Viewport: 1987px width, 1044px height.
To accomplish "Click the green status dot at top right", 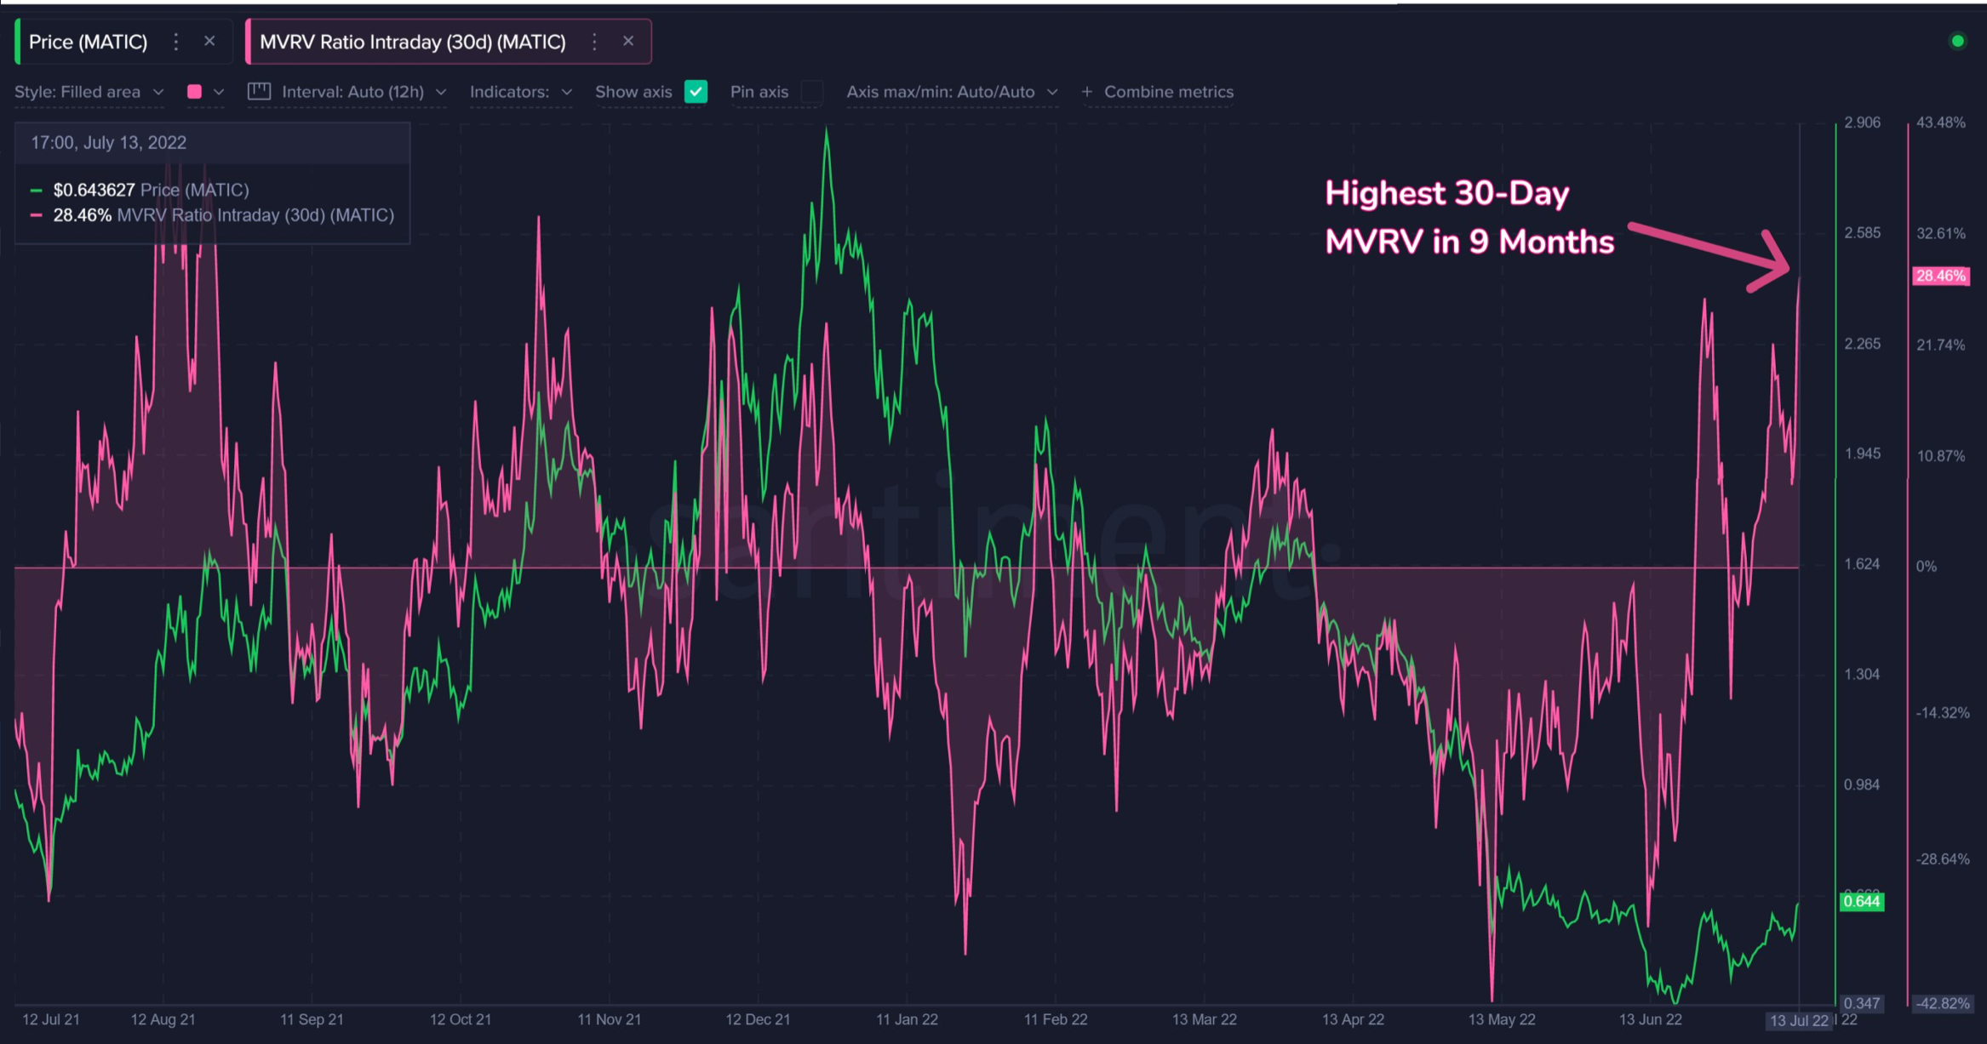I will click(1957, 41).
